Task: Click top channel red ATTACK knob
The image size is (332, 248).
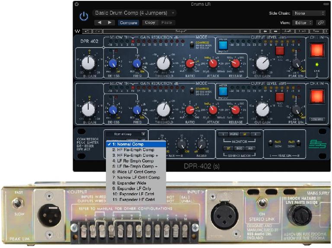Action: point(213,64)
